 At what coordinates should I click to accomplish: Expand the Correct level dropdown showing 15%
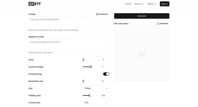click(x=96, y=103)
